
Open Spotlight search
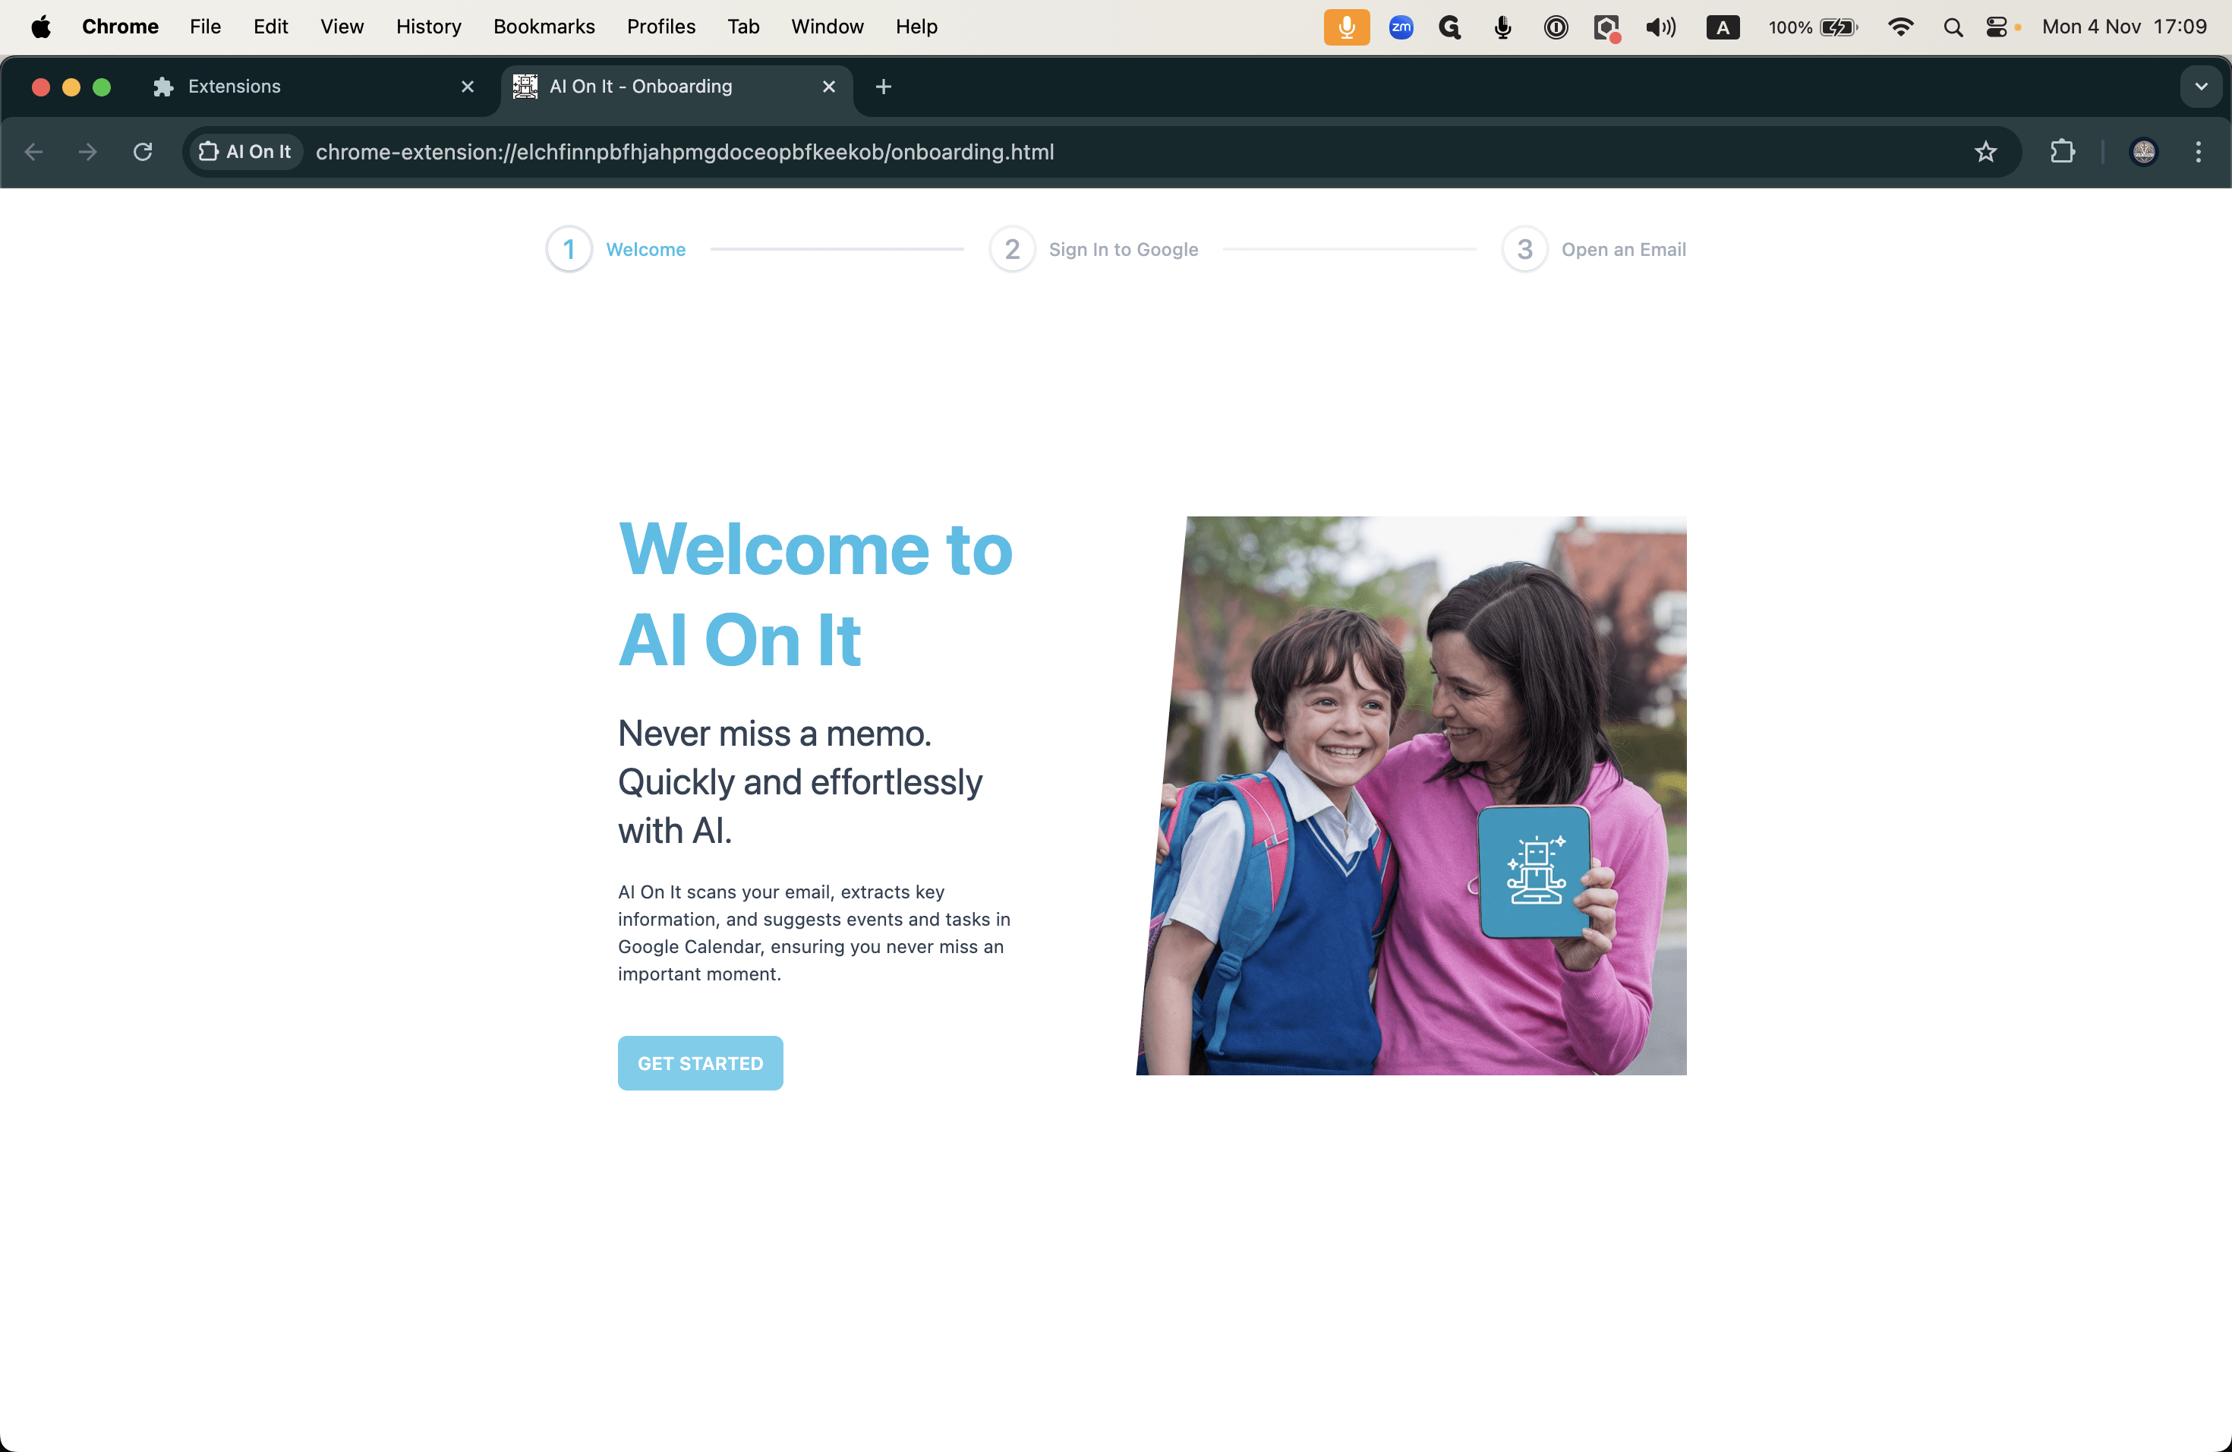[1953, 27]
